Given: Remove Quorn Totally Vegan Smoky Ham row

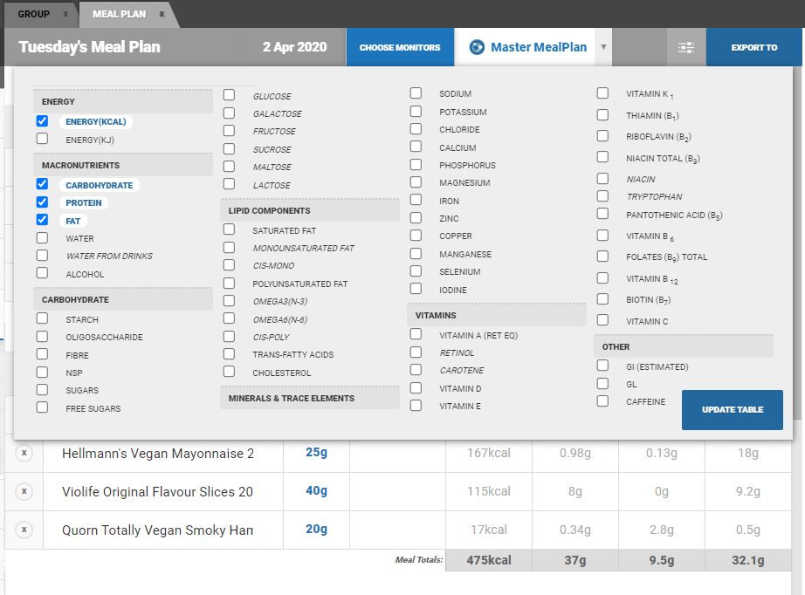Looking at the screenshot, I should tap(24, 530).
